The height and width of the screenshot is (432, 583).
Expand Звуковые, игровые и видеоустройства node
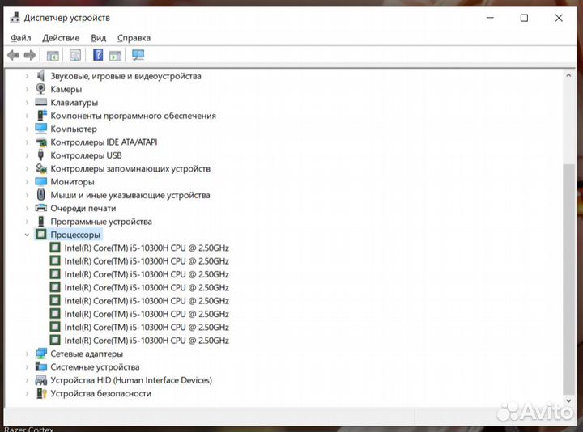tap(27, 76)
